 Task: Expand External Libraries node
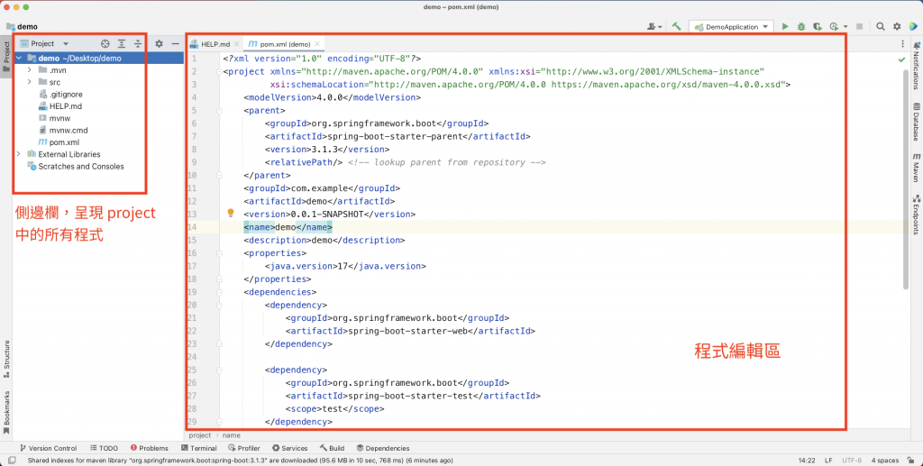[19, 154]
